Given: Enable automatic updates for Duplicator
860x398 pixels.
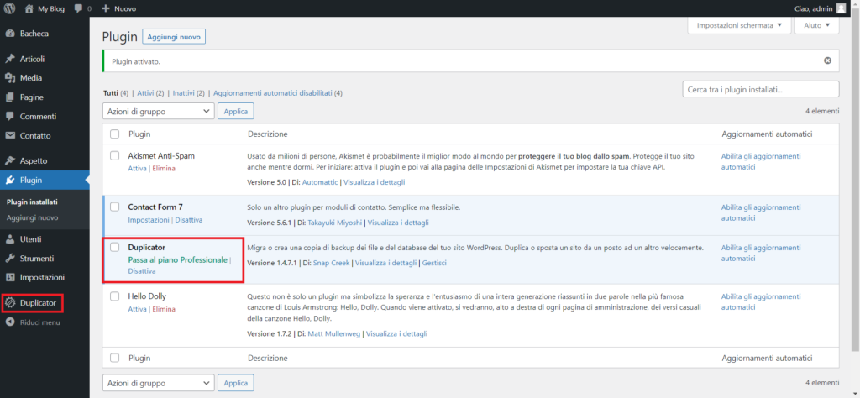Looking at the screenshot, I should point(761,254).
